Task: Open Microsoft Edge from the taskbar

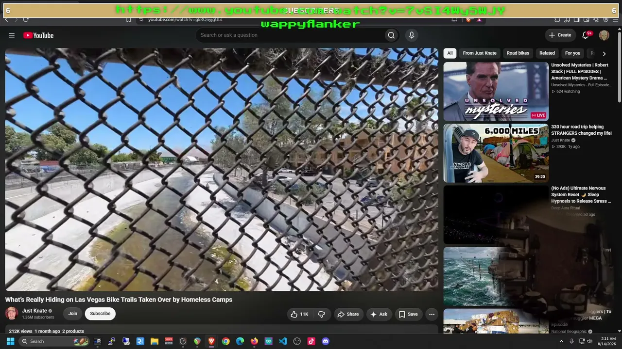Action: click(240, 341)
